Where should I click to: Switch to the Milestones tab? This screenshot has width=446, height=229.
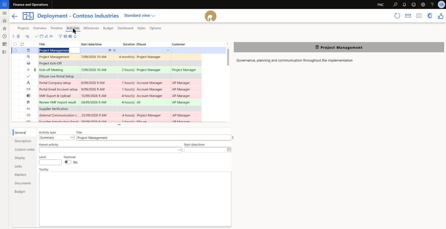pyautogui.click(x=91, y=28)
